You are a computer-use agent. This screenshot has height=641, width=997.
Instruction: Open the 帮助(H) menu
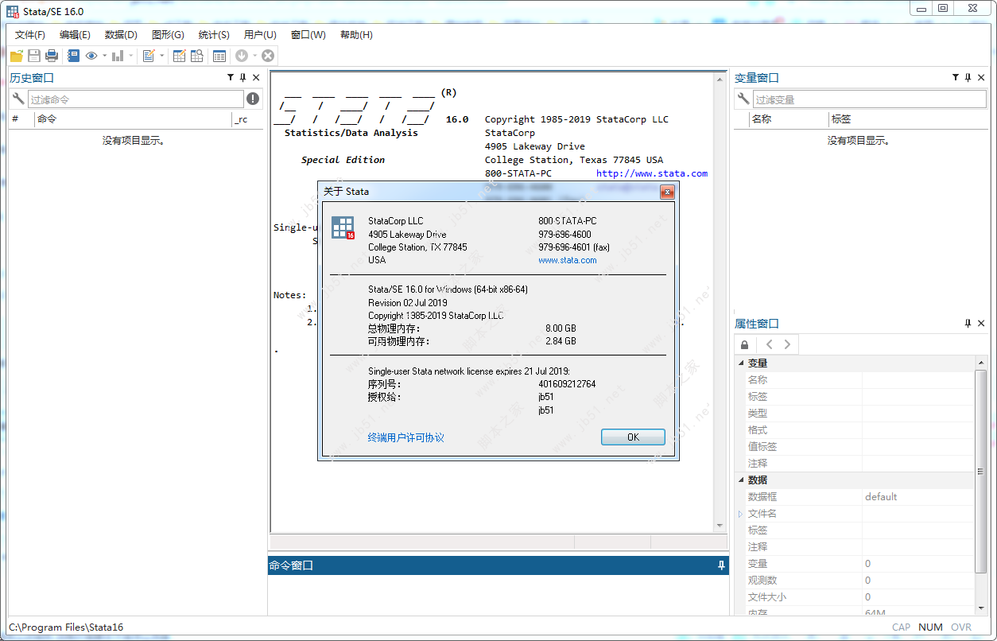pyautogui.click(x=356, y=35)
